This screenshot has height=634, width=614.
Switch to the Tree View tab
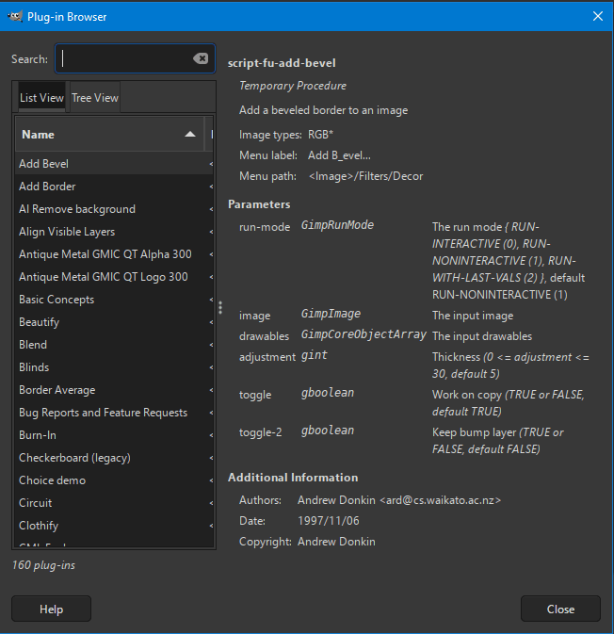[95, 97]
